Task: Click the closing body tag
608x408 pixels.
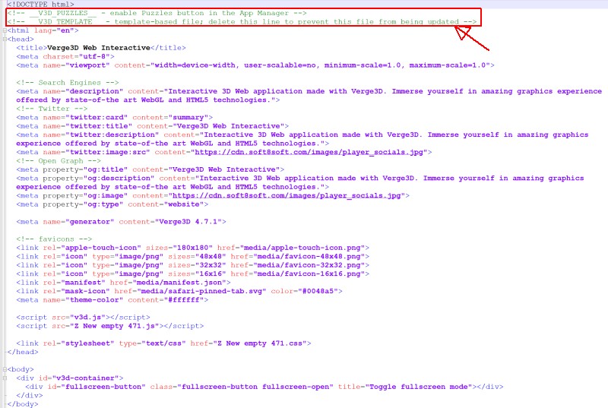Action: 23,404
